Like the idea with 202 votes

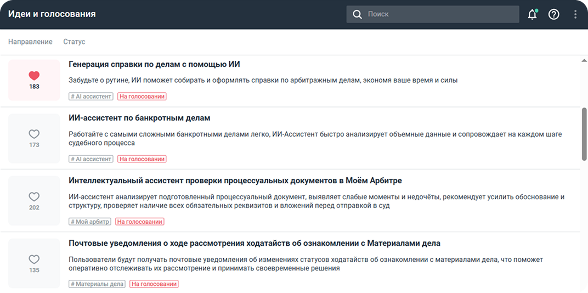pos(34,196)
